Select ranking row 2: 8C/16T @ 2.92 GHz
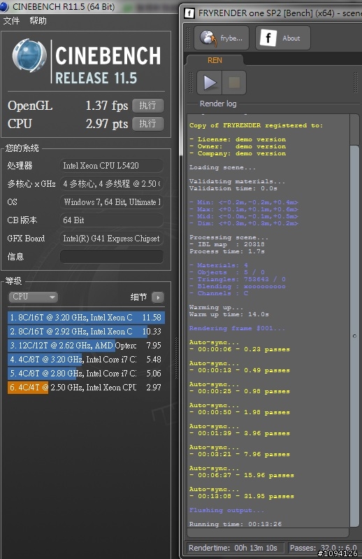This screenshot has height=559, width=362. tap(86, 331)
